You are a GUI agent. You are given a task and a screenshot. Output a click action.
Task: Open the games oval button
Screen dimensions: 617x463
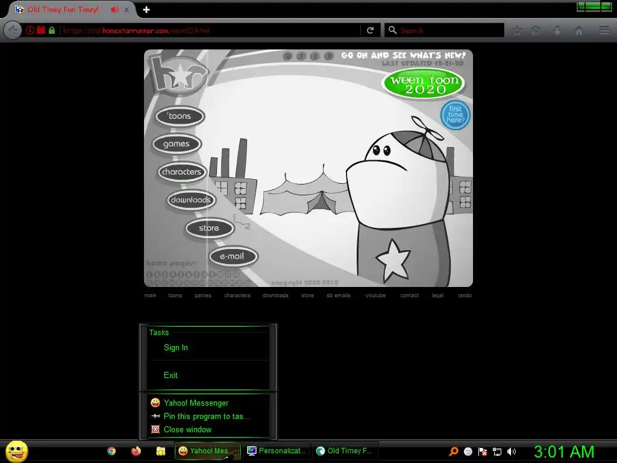(177, 144)
